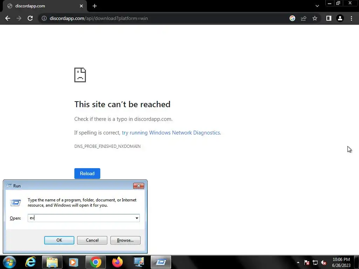Click the blue Reload button

point(87,173)
